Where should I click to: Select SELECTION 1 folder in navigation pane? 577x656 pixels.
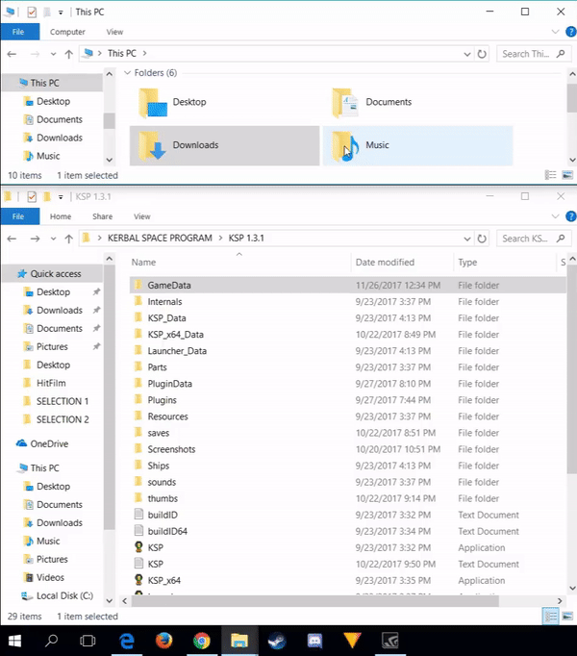tap(63, 402)
